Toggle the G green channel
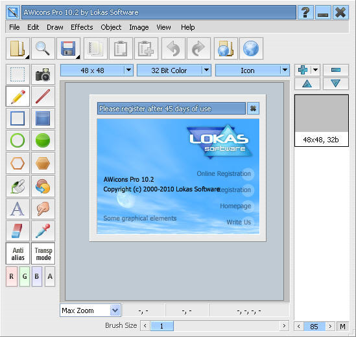 25,276
